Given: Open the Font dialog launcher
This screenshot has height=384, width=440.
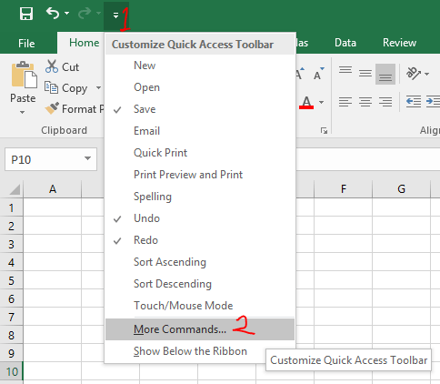Looking at the screenshot, I should click(x=324, y=131).
